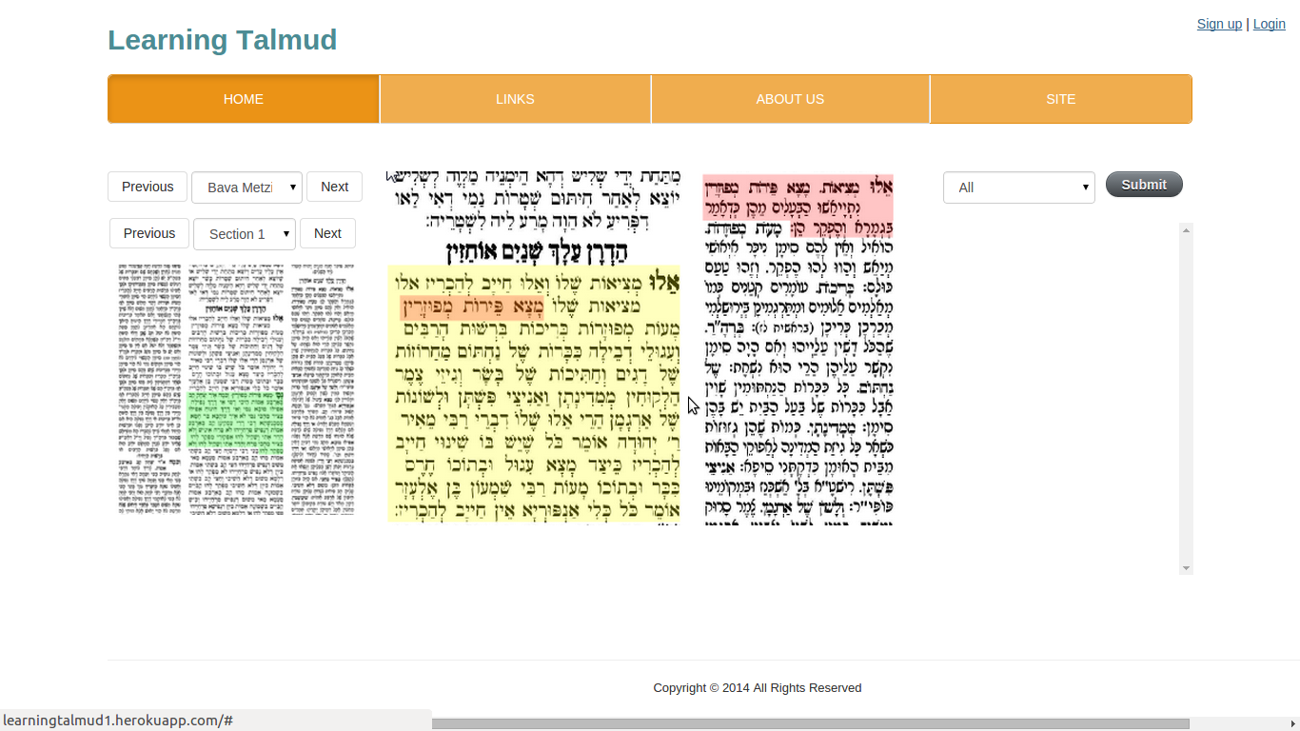The height and width of the screenshot is (731, 1300).
Task: Select the Talmud page thumbnail image
Action: (236, 389)
